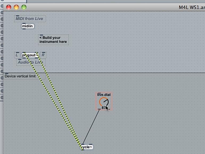Select the 'Audio to Live' comment

pyautogui.click(x=31, y=62)
